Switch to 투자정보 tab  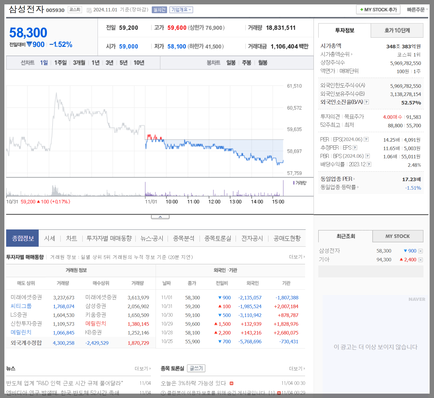pos(345,30)
